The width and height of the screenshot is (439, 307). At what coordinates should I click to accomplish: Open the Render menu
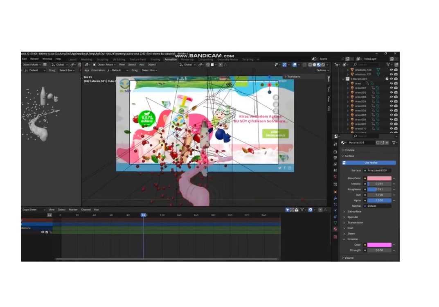pos(34,59)
